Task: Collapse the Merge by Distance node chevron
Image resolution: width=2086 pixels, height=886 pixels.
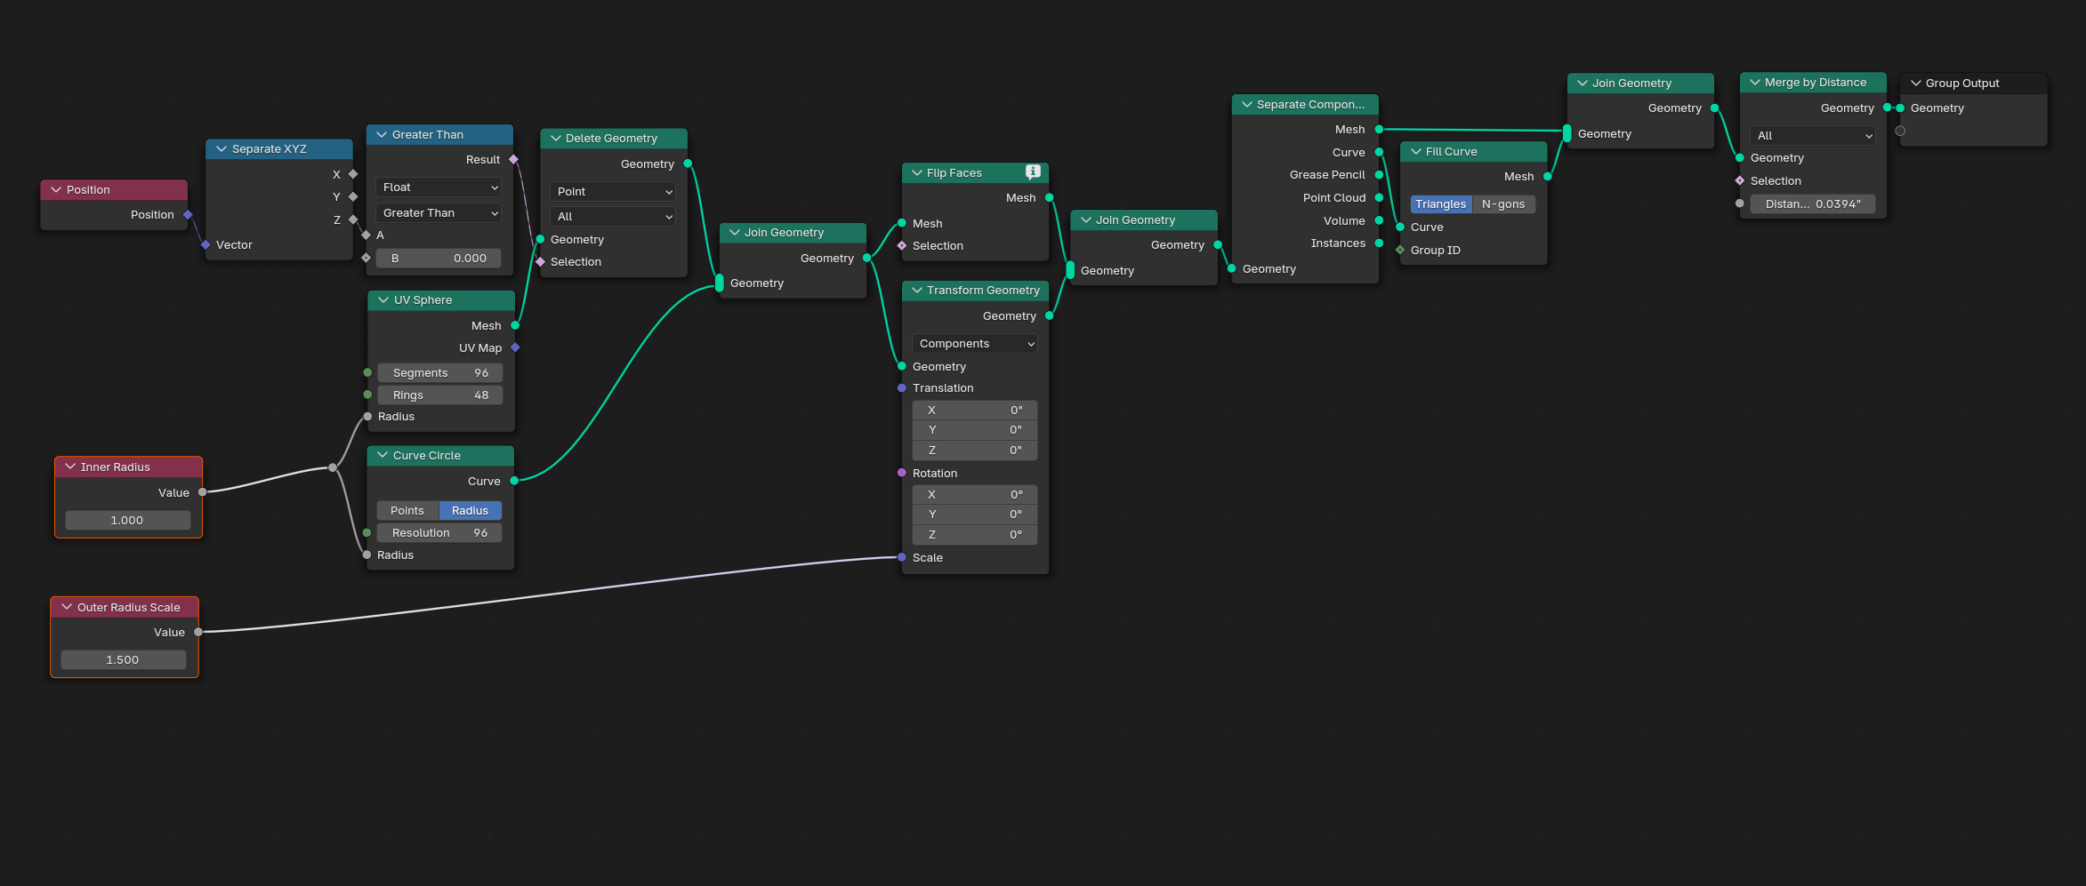Action: tap(1755, 82)
